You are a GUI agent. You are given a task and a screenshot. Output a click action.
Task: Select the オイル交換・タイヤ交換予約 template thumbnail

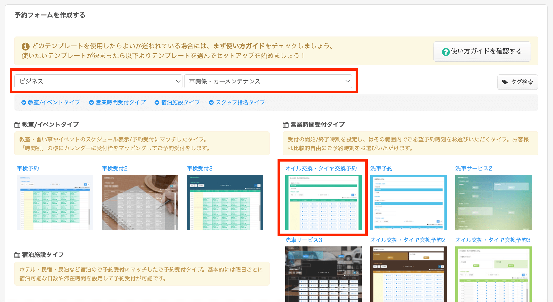[x=323, y=202]
